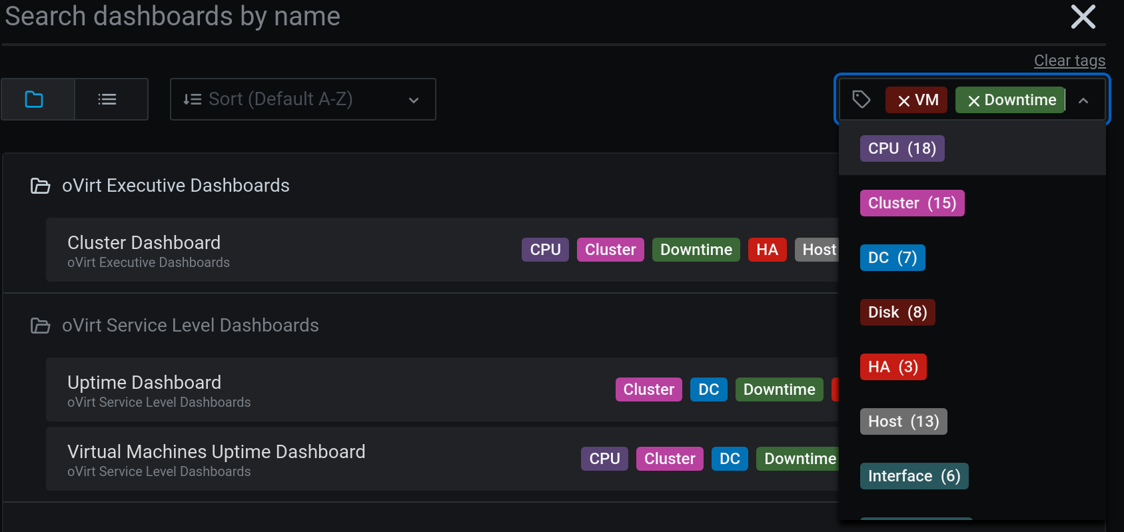Select Cluster (15) tag option
Viewport: 1124px width, 532px height.
pos(911,203)
